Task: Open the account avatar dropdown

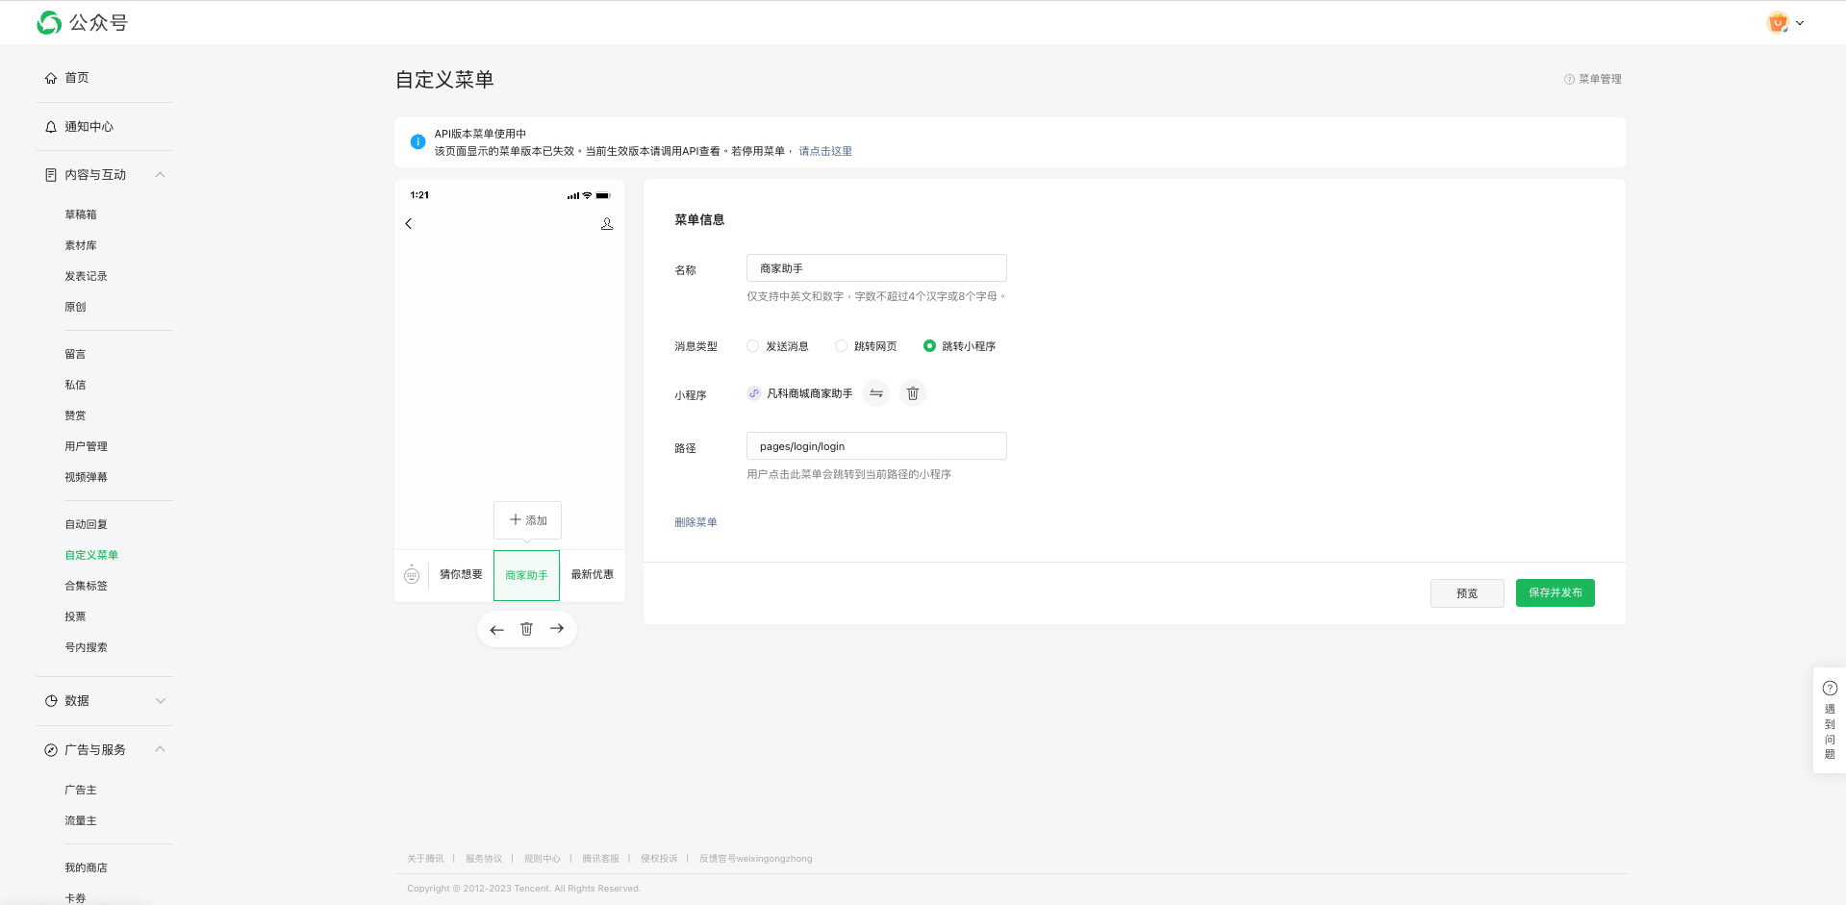Action: click(1784, 23)
